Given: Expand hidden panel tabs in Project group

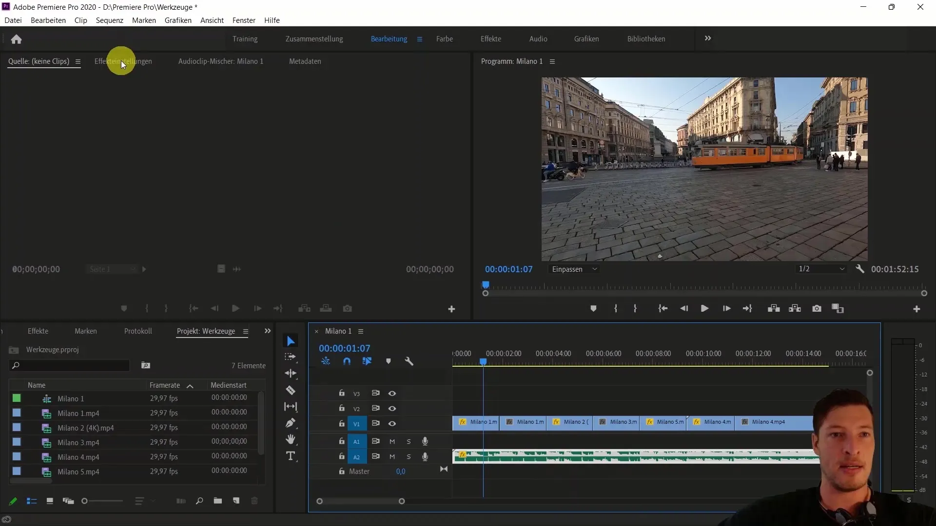Looking at the screenshot, I should pyautogui.click(x=267, y=331).
